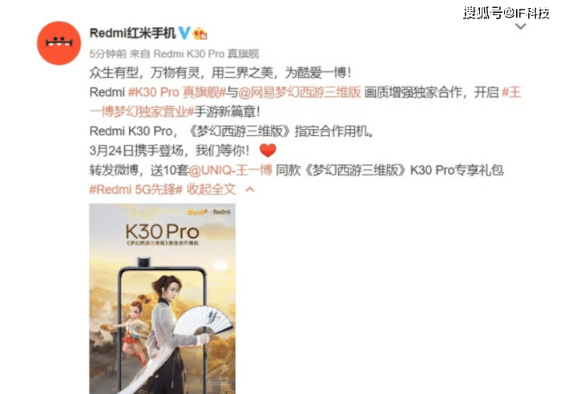This screenshot has height=394, width=561.
Task: Open the Redmi红米手机 account name
Action: click(x=132, y=34)
